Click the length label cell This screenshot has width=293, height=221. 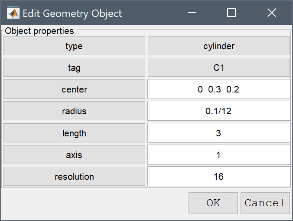point(74,133)
